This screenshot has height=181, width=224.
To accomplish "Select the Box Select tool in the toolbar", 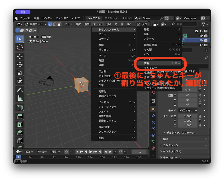I will pyautogui.click(x=20, y=39).
